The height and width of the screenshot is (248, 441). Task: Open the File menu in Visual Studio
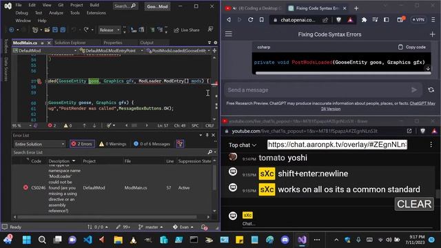coord(19,5)
